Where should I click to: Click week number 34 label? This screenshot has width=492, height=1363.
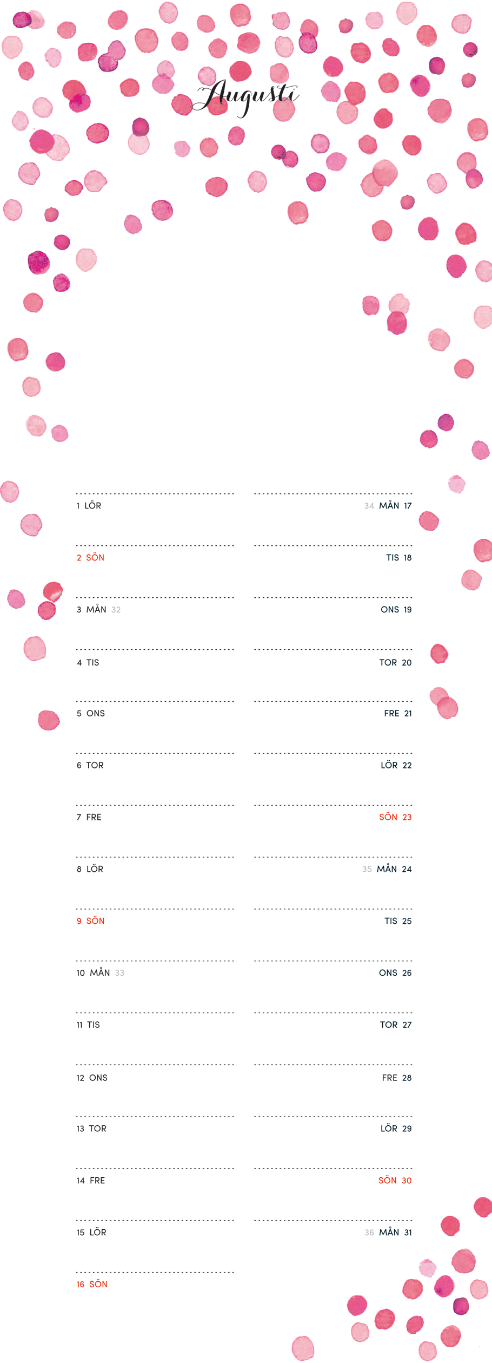tap(369, 506)
